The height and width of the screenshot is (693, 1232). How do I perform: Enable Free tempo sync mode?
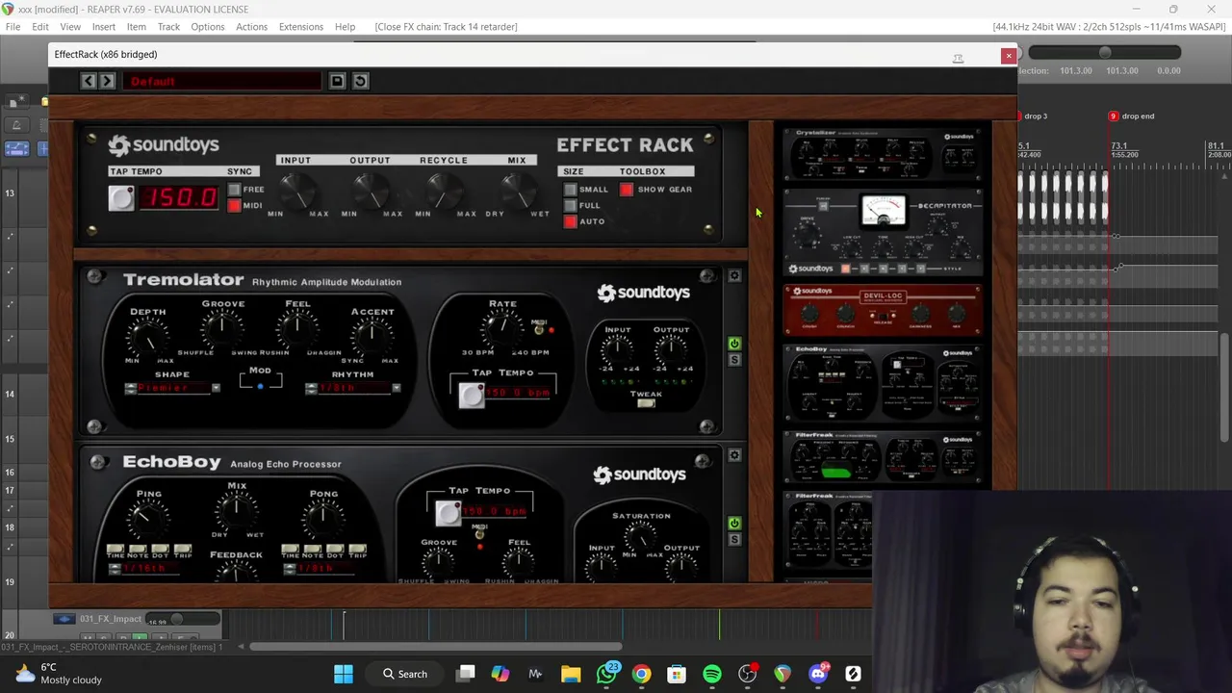tap(234, 190)
